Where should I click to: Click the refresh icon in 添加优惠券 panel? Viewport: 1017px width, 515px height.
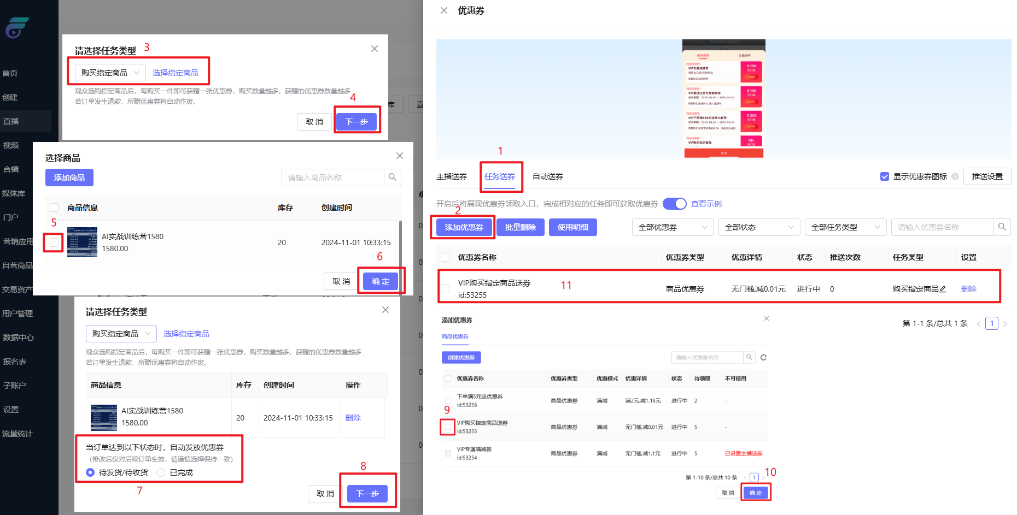pyautogui.click(x=763, y=358)
